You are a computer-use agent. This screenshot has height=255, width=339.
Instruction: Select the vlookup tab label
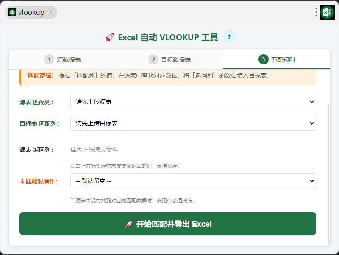click(x=31, y=12)
